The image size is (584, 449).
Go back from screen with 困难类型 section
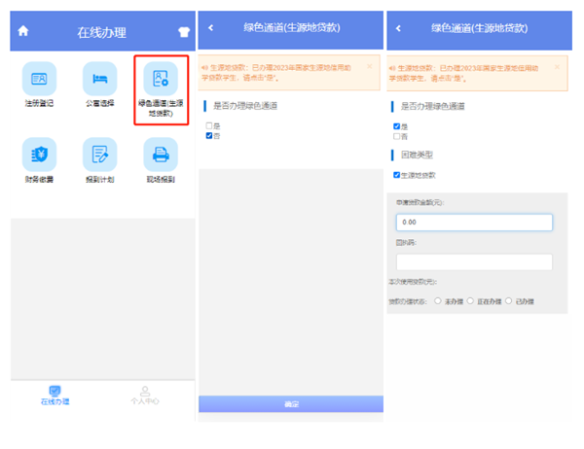coord(398,28)
